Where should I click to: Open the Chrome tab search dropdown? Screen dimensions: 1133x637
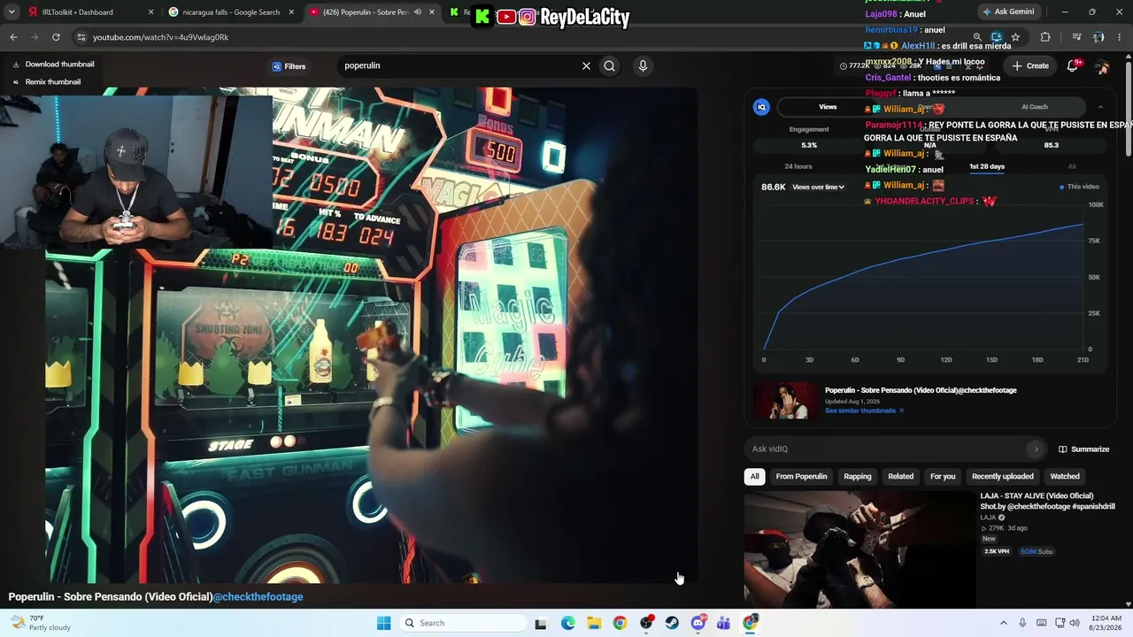pos(12,12)
